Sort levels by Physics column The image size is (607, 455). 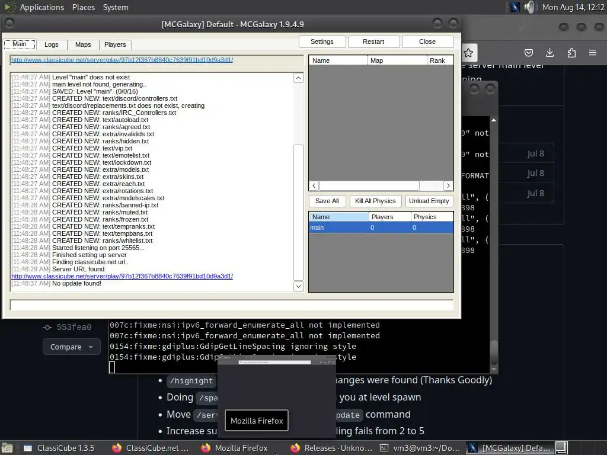[432, 217]
